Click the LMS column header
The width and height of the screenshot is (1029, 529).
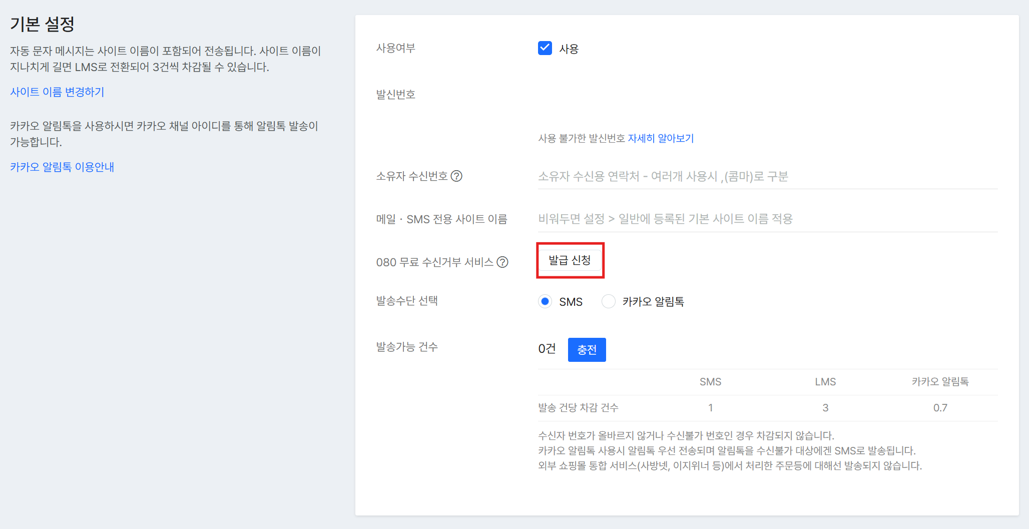(825, 382)
